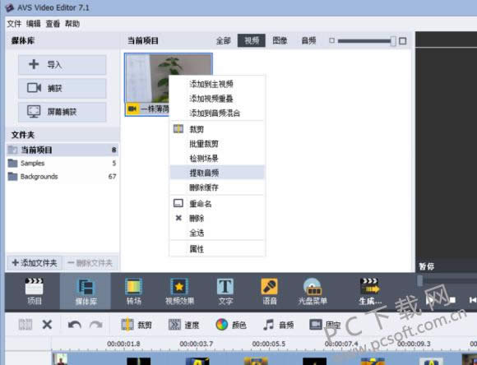
Task: Click the 导入 import button
Action: click(x=62, y=64)
